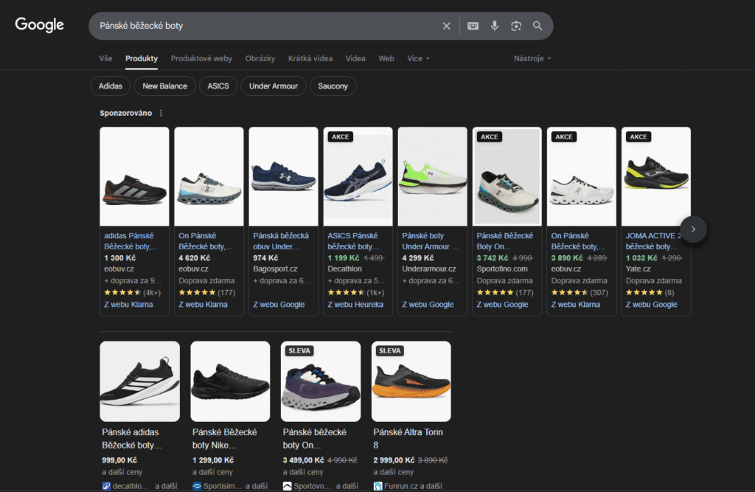This screenshot has height=492, width=755.
Task: Clear the search box with X icon
Action: [446, 26]
